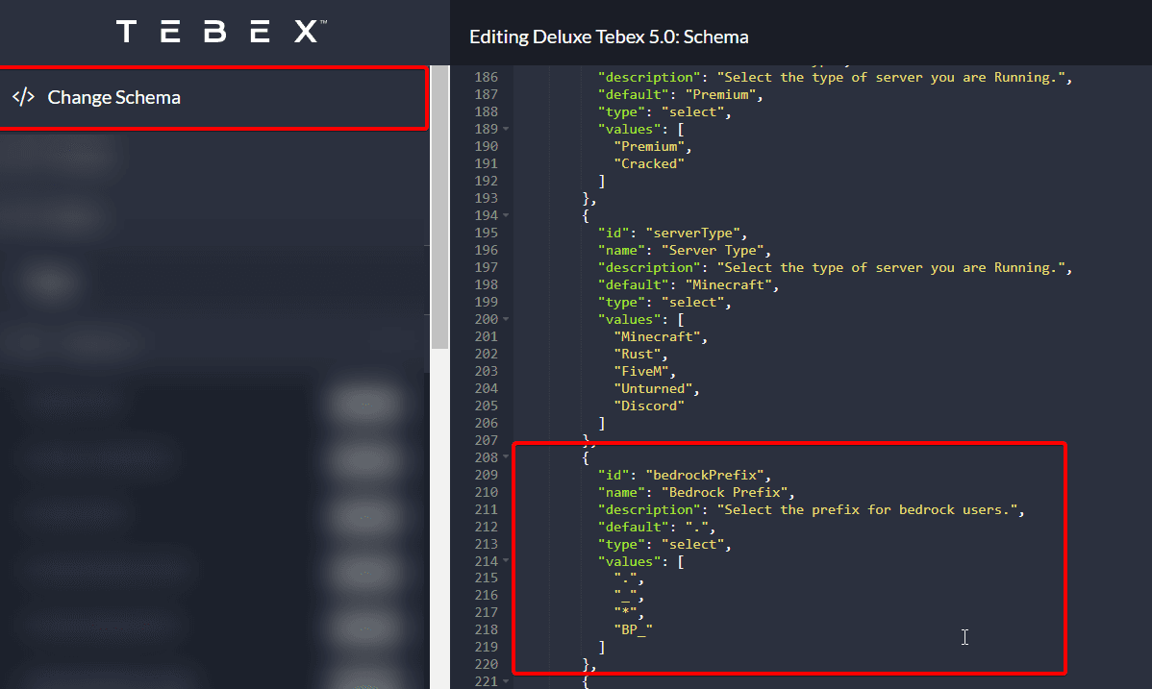Click line number 207 in the gutter

pyautogui.click(x=486, y=440)
